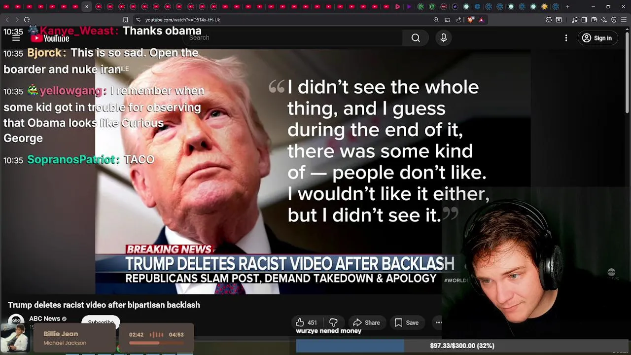Click the video title 'Trump deletes racist video'

coord(104,305)
